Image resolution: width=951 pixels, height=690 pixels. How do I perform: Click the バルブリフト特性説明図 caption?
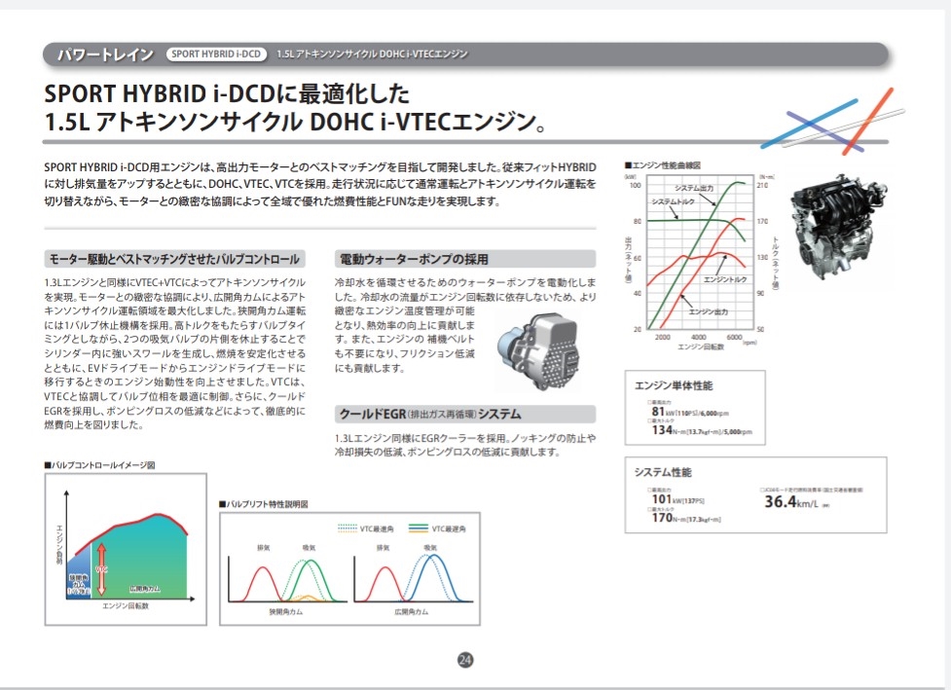click(x=263, y=504)
